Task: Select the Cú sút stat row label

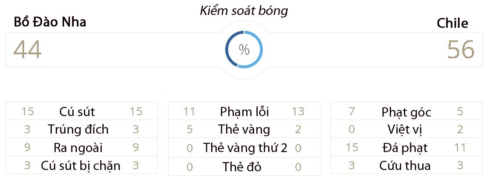Action: click(77, 112)
